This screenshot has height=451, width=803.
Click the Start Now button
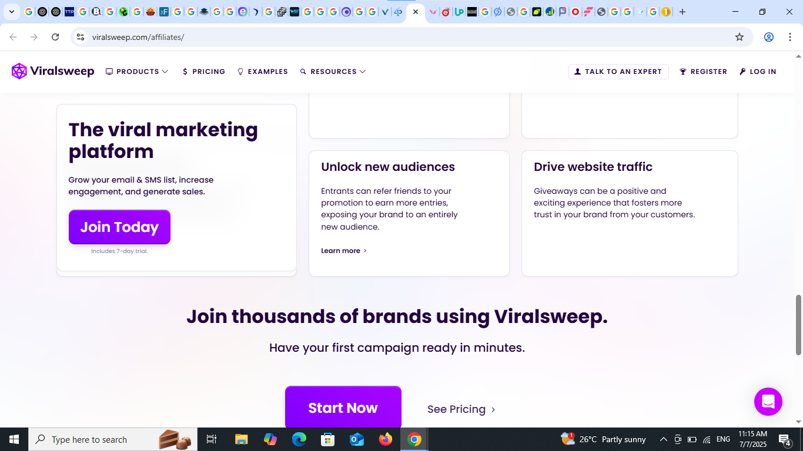coord(343,408)
